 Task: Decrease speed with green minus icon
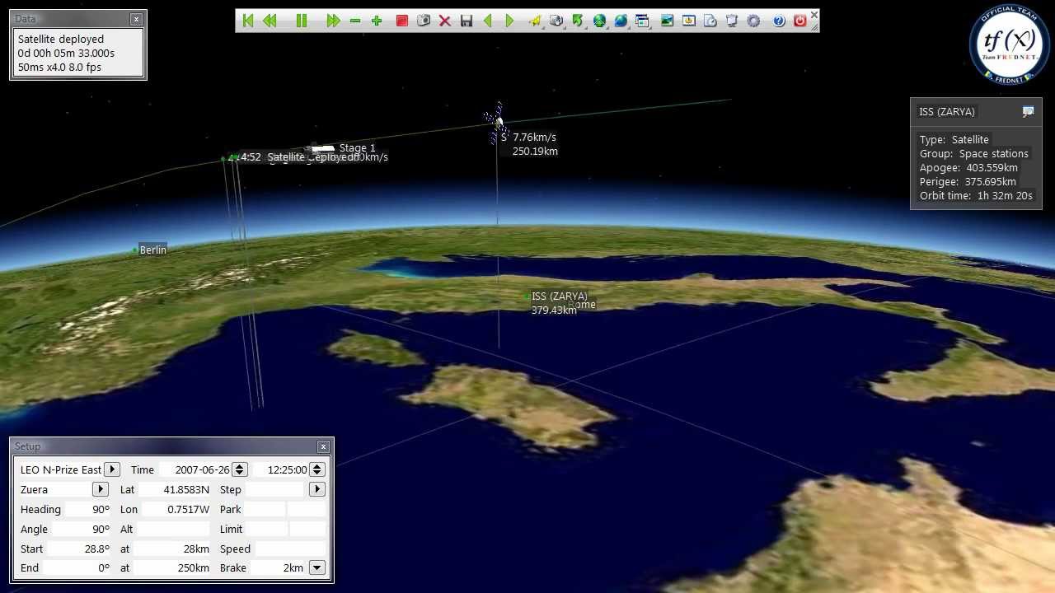[x=355, y=21]
